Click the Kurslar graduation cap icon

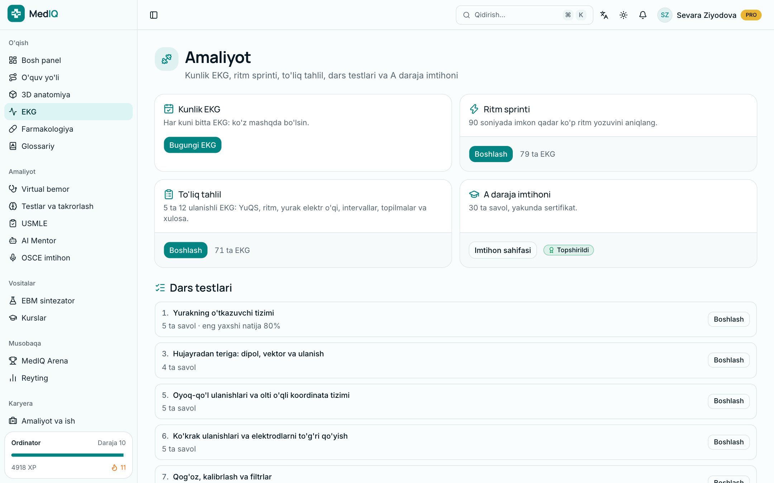click(13, 318)
